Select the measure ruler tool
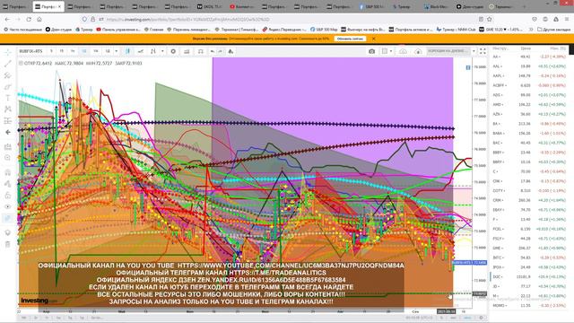 (8, 147)
